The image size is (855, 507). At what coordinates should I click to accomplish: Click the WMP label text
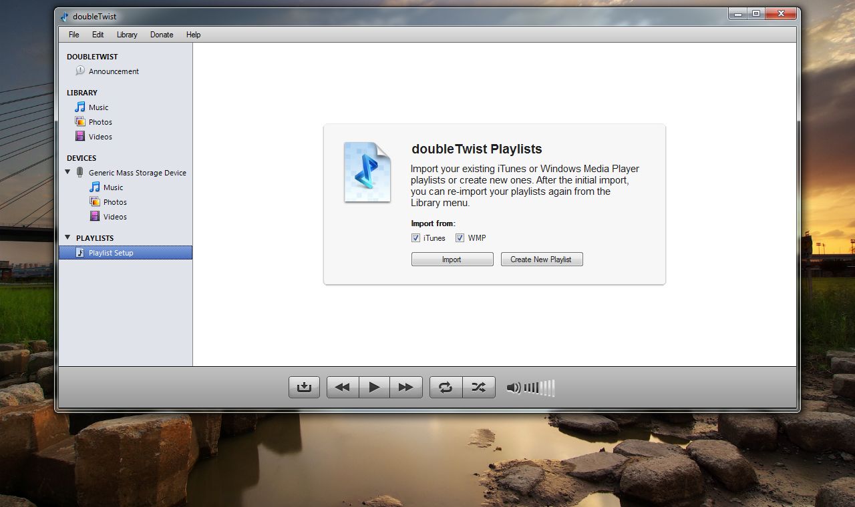point(477,238)
